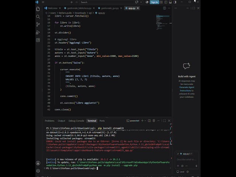Click the round icon next to Local
Image resolution: width=236 pixels, height=177 pixels.
(x=188, y=172)
